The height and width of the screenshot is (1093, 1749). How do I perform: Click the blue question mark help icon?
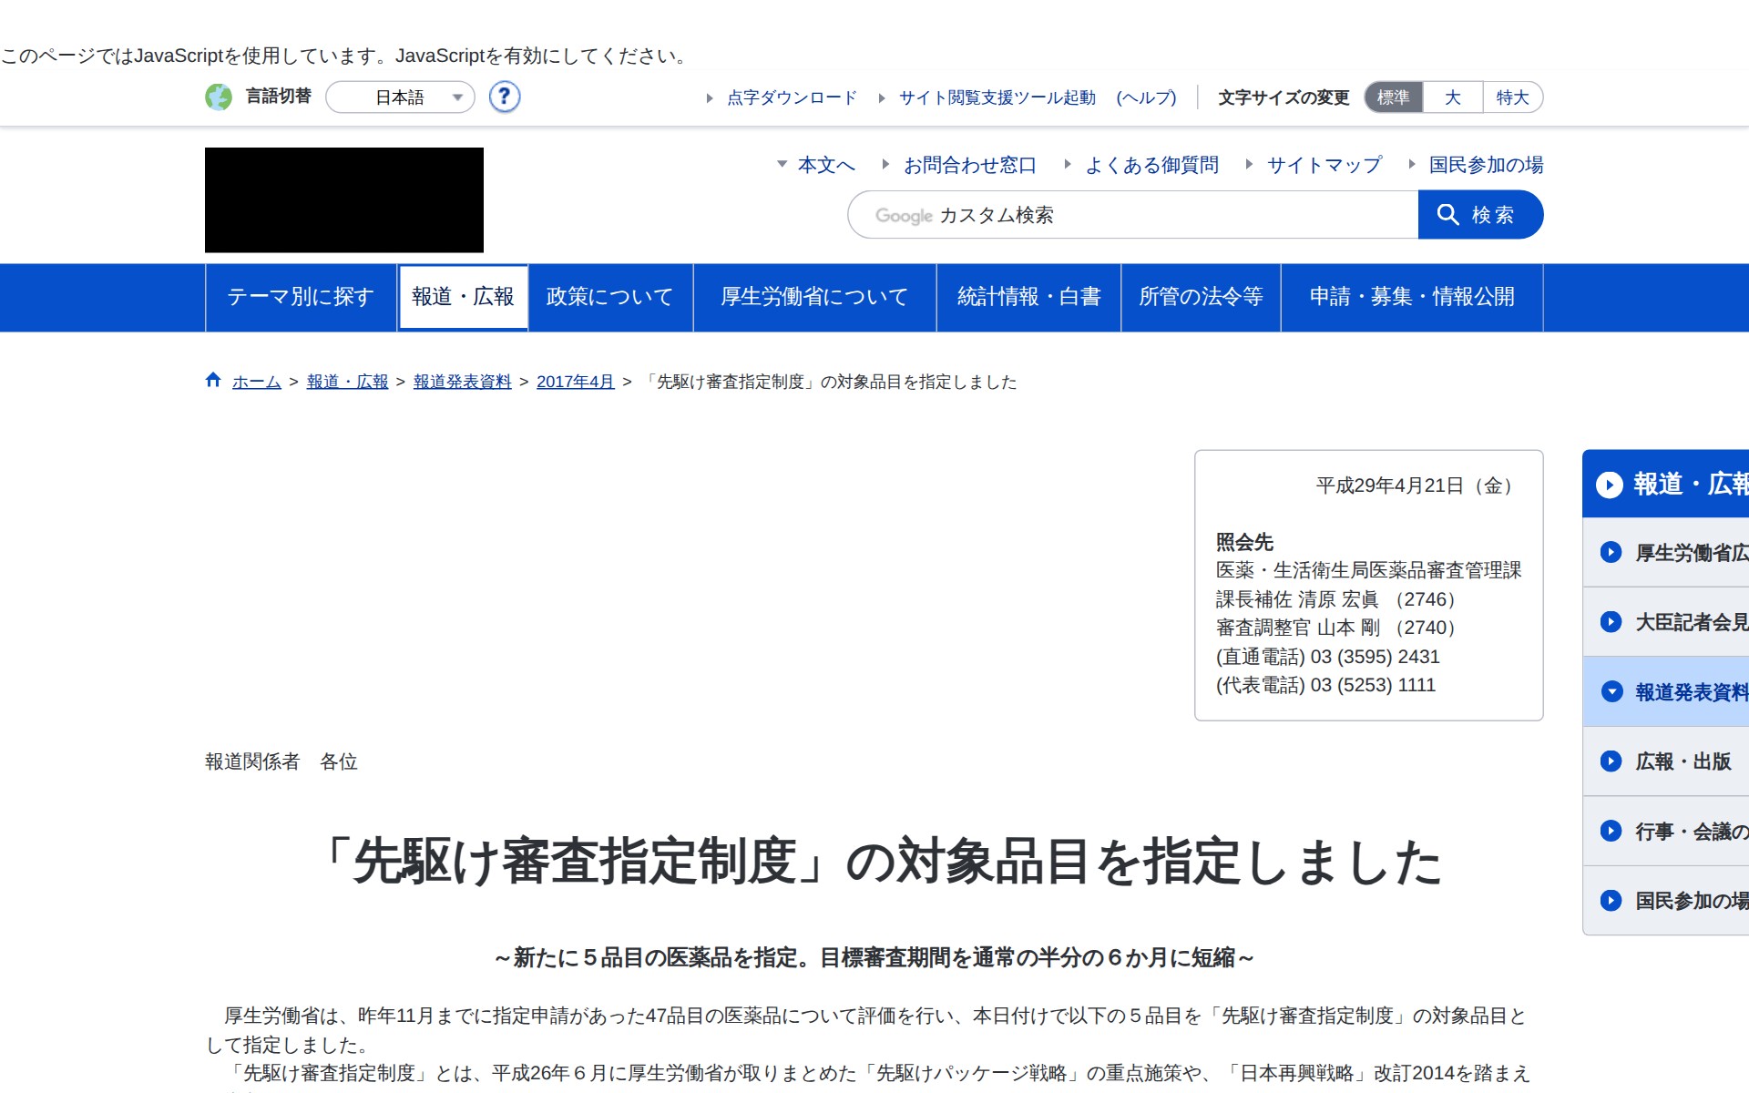[x=504, y=97]
